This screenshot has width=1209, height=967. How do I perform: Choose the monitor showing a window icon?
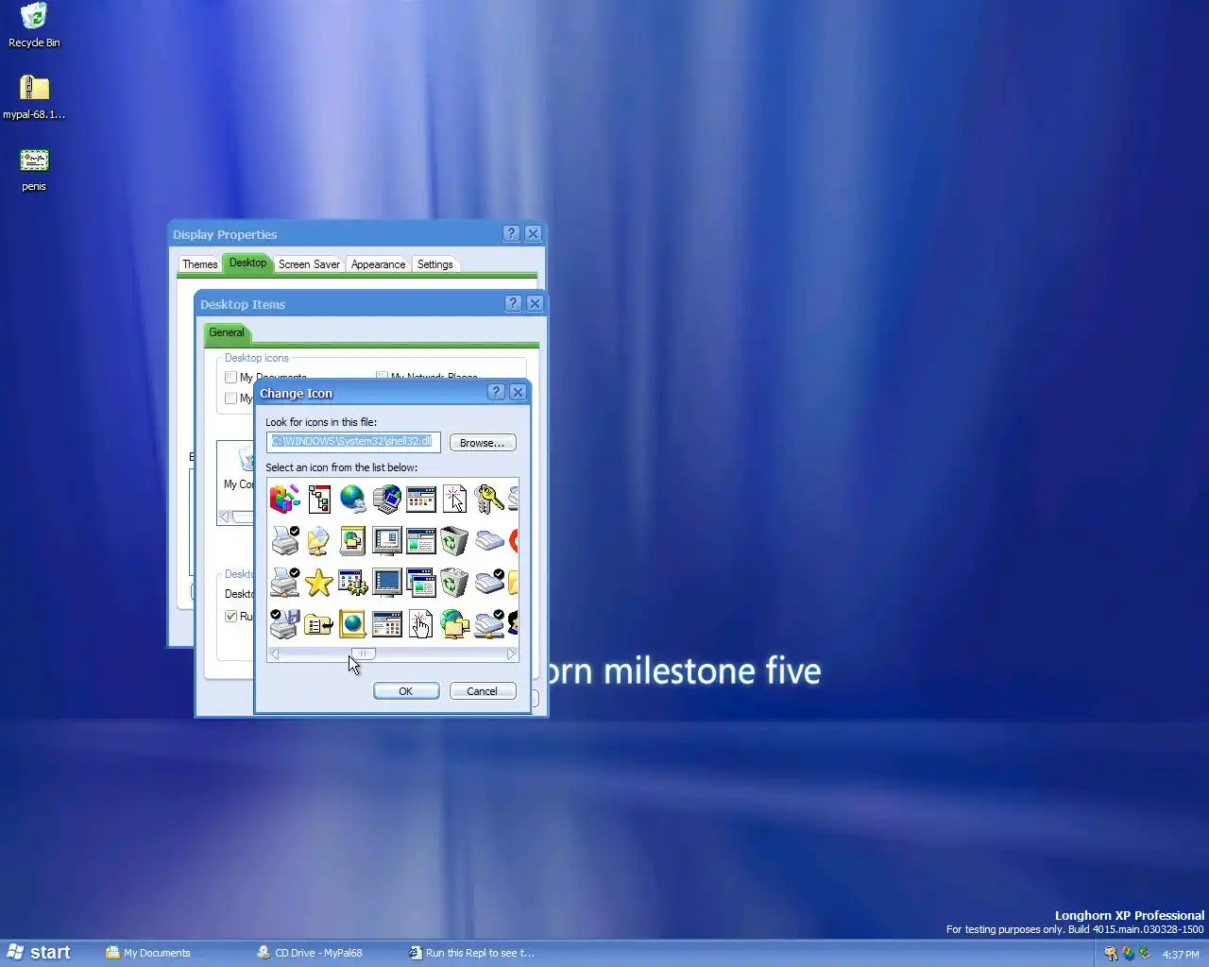(x=386, y=541)
